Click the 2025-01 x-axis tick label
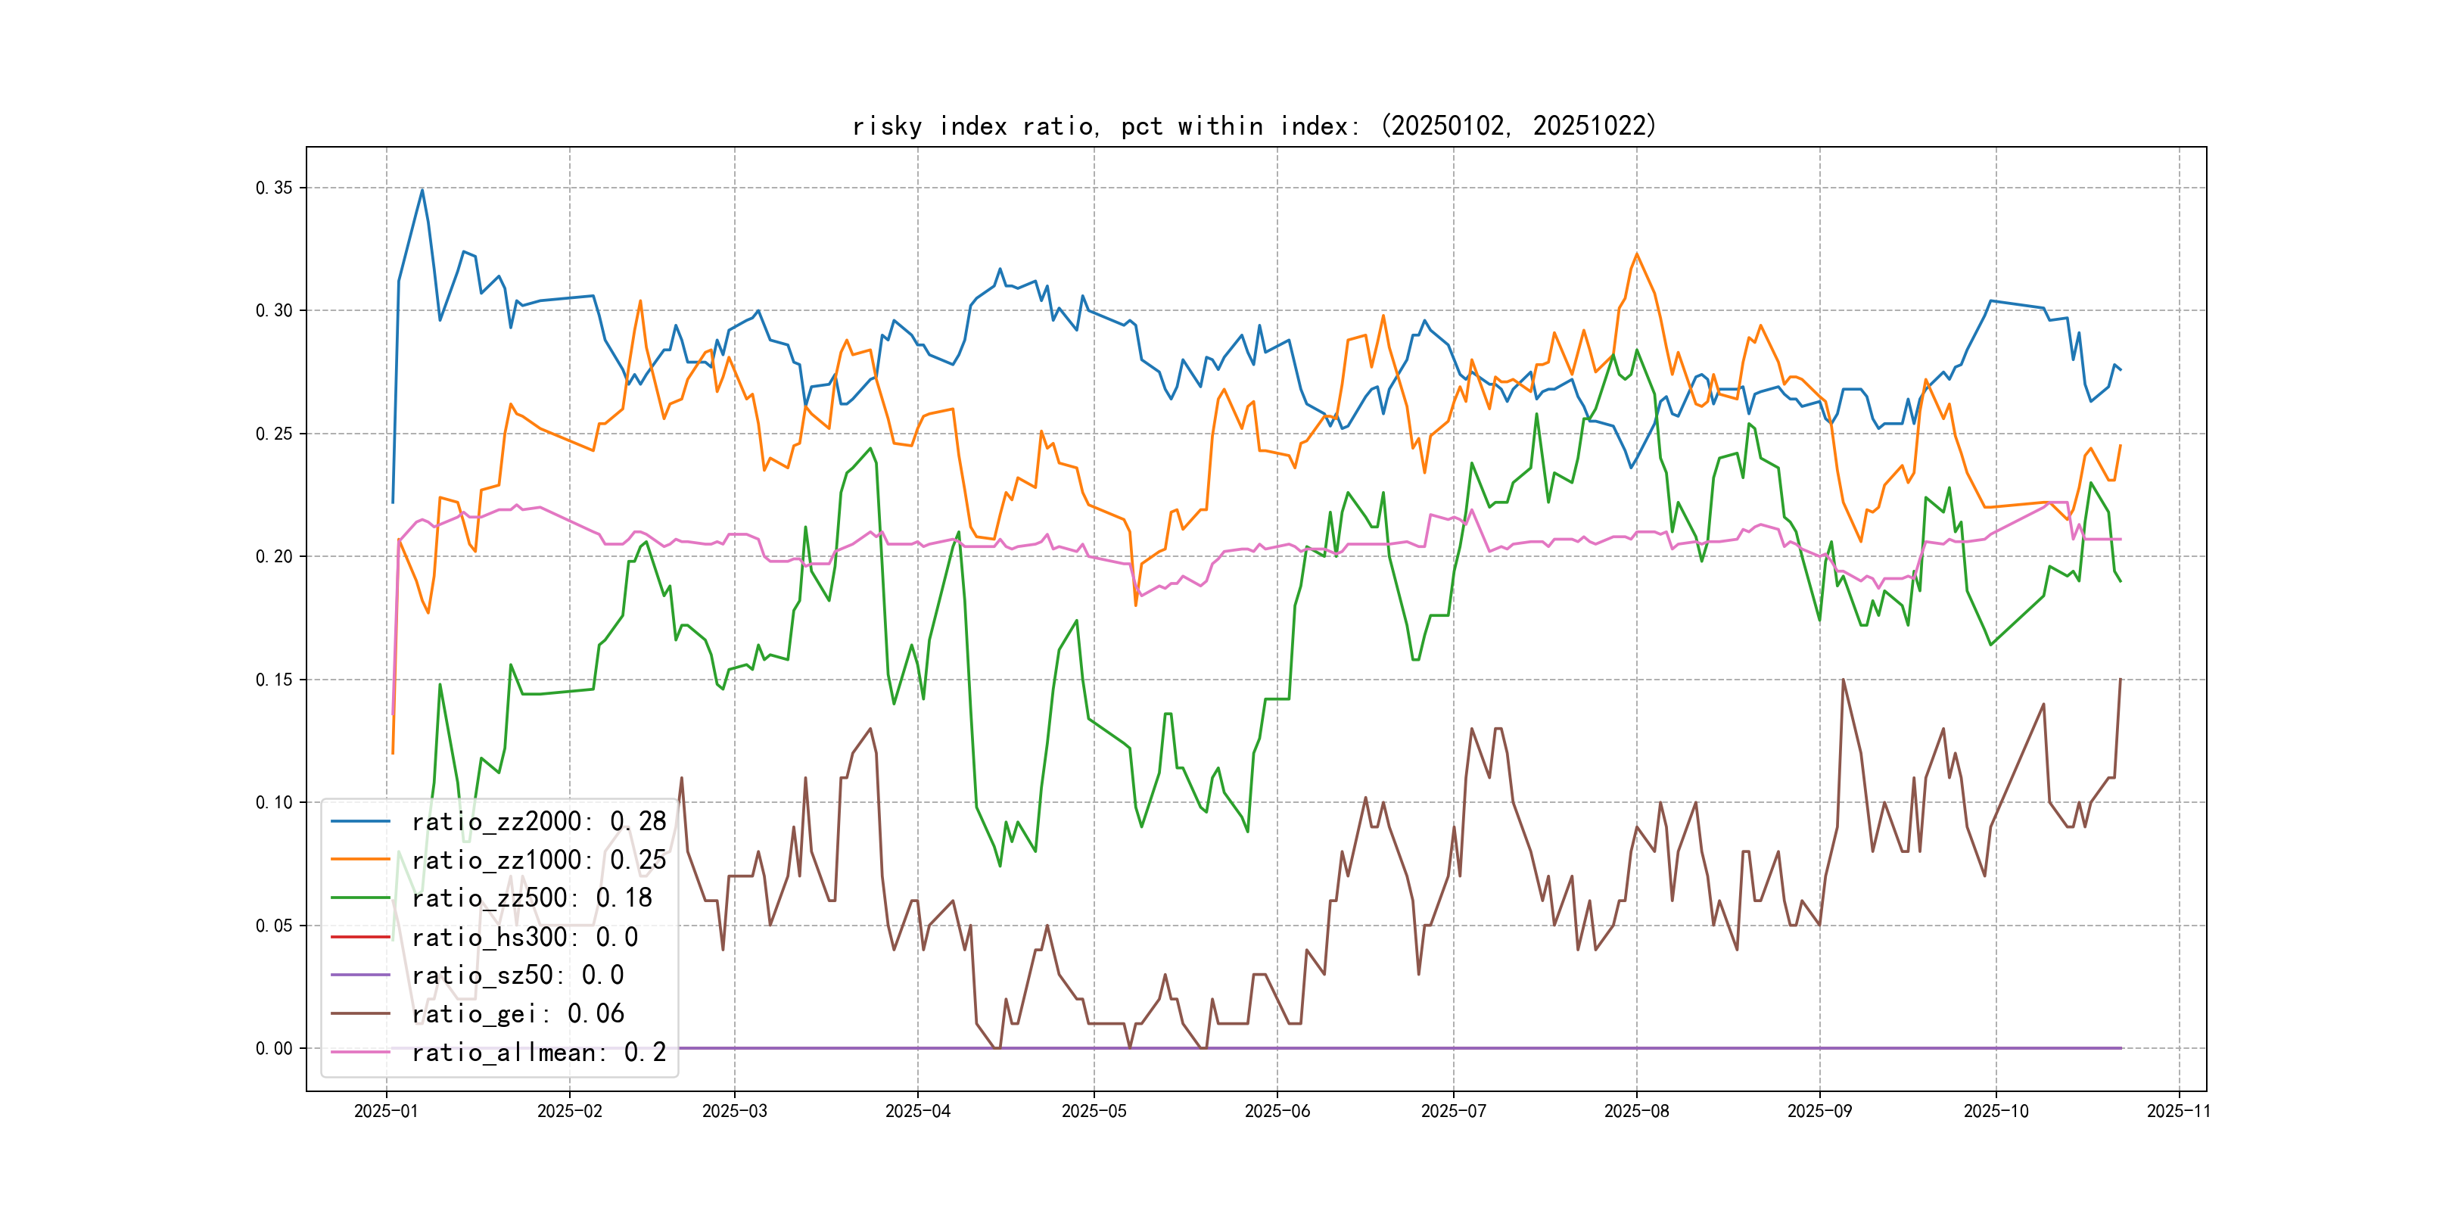 [x=385, y=1111]
